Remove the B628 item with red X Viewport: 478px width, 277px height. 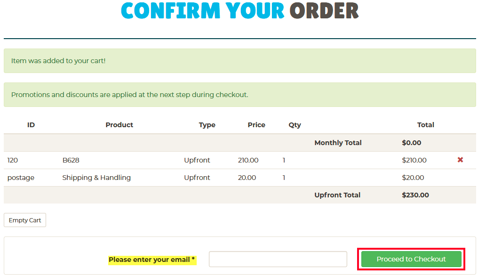(x=460, y=160)
